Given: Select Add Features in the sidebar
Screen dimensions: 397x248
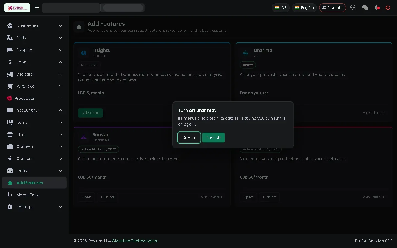Looking at the screenshot, I should (x=34, y=183).
